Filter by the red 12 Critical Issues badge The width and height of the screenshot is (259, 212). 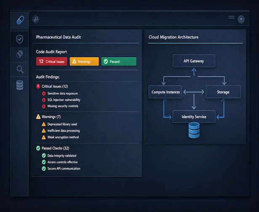(52, 62)
